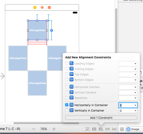Uncheck Horizontally in Container checkbox
The image size is (143, 134).
(67, 105)
